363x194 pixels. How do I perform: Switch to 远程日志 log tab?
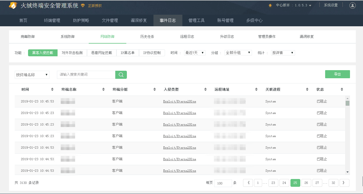(187, 37)
